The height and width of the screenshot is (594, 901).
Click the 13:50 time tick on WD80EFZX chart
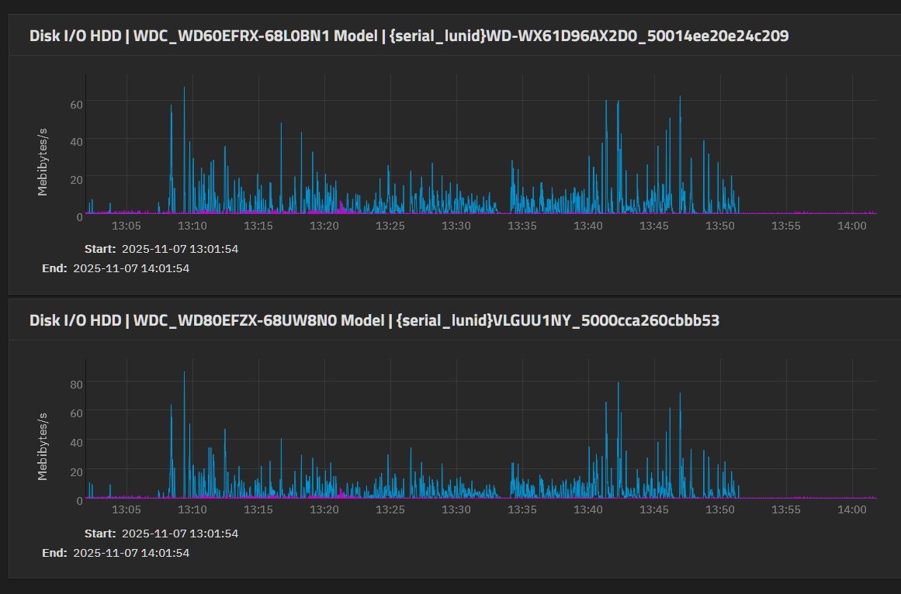click(720, 509)
